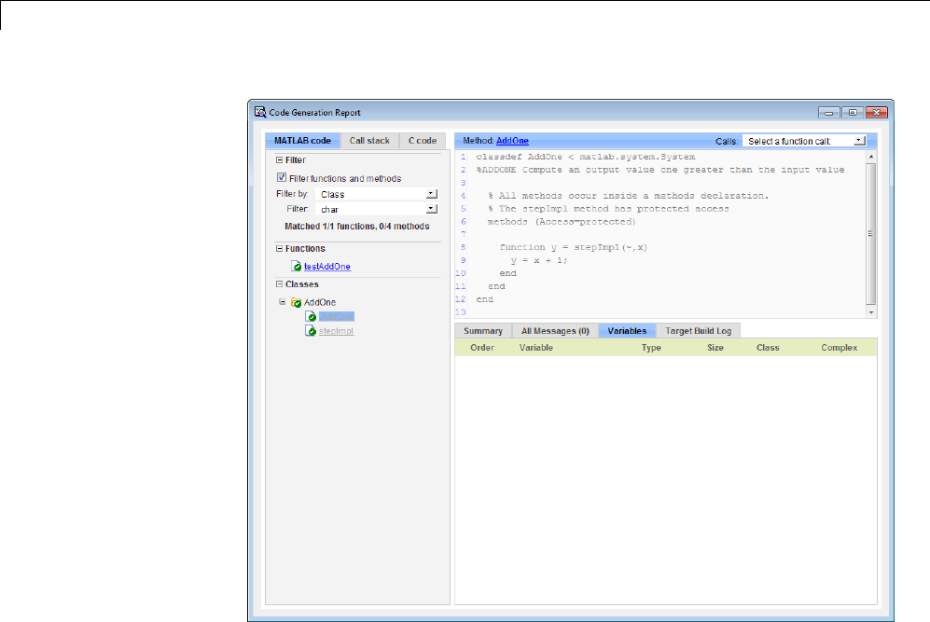Switch to the MATLAB code tab
930x622 pixels.
(302, 141)
